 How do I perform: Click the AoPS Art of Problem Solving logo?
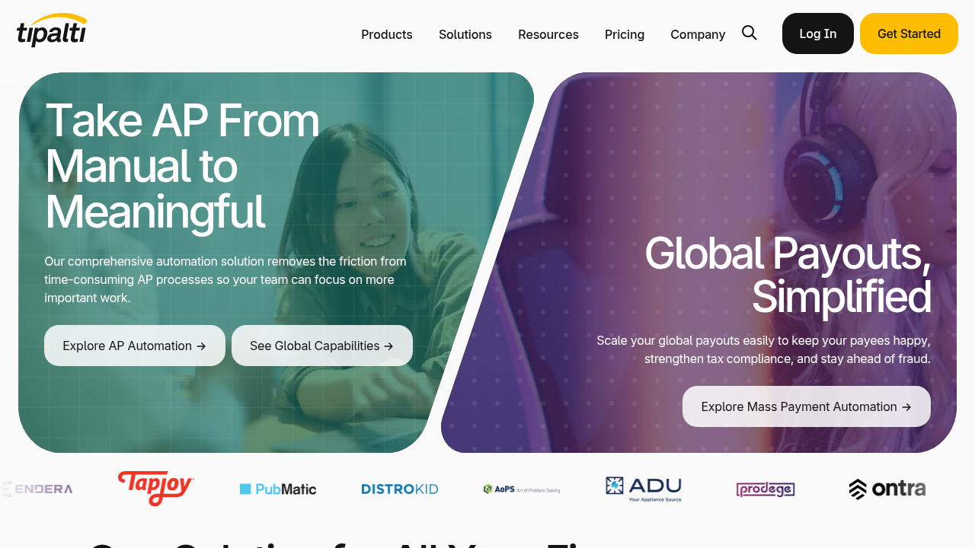coord(522,489)
